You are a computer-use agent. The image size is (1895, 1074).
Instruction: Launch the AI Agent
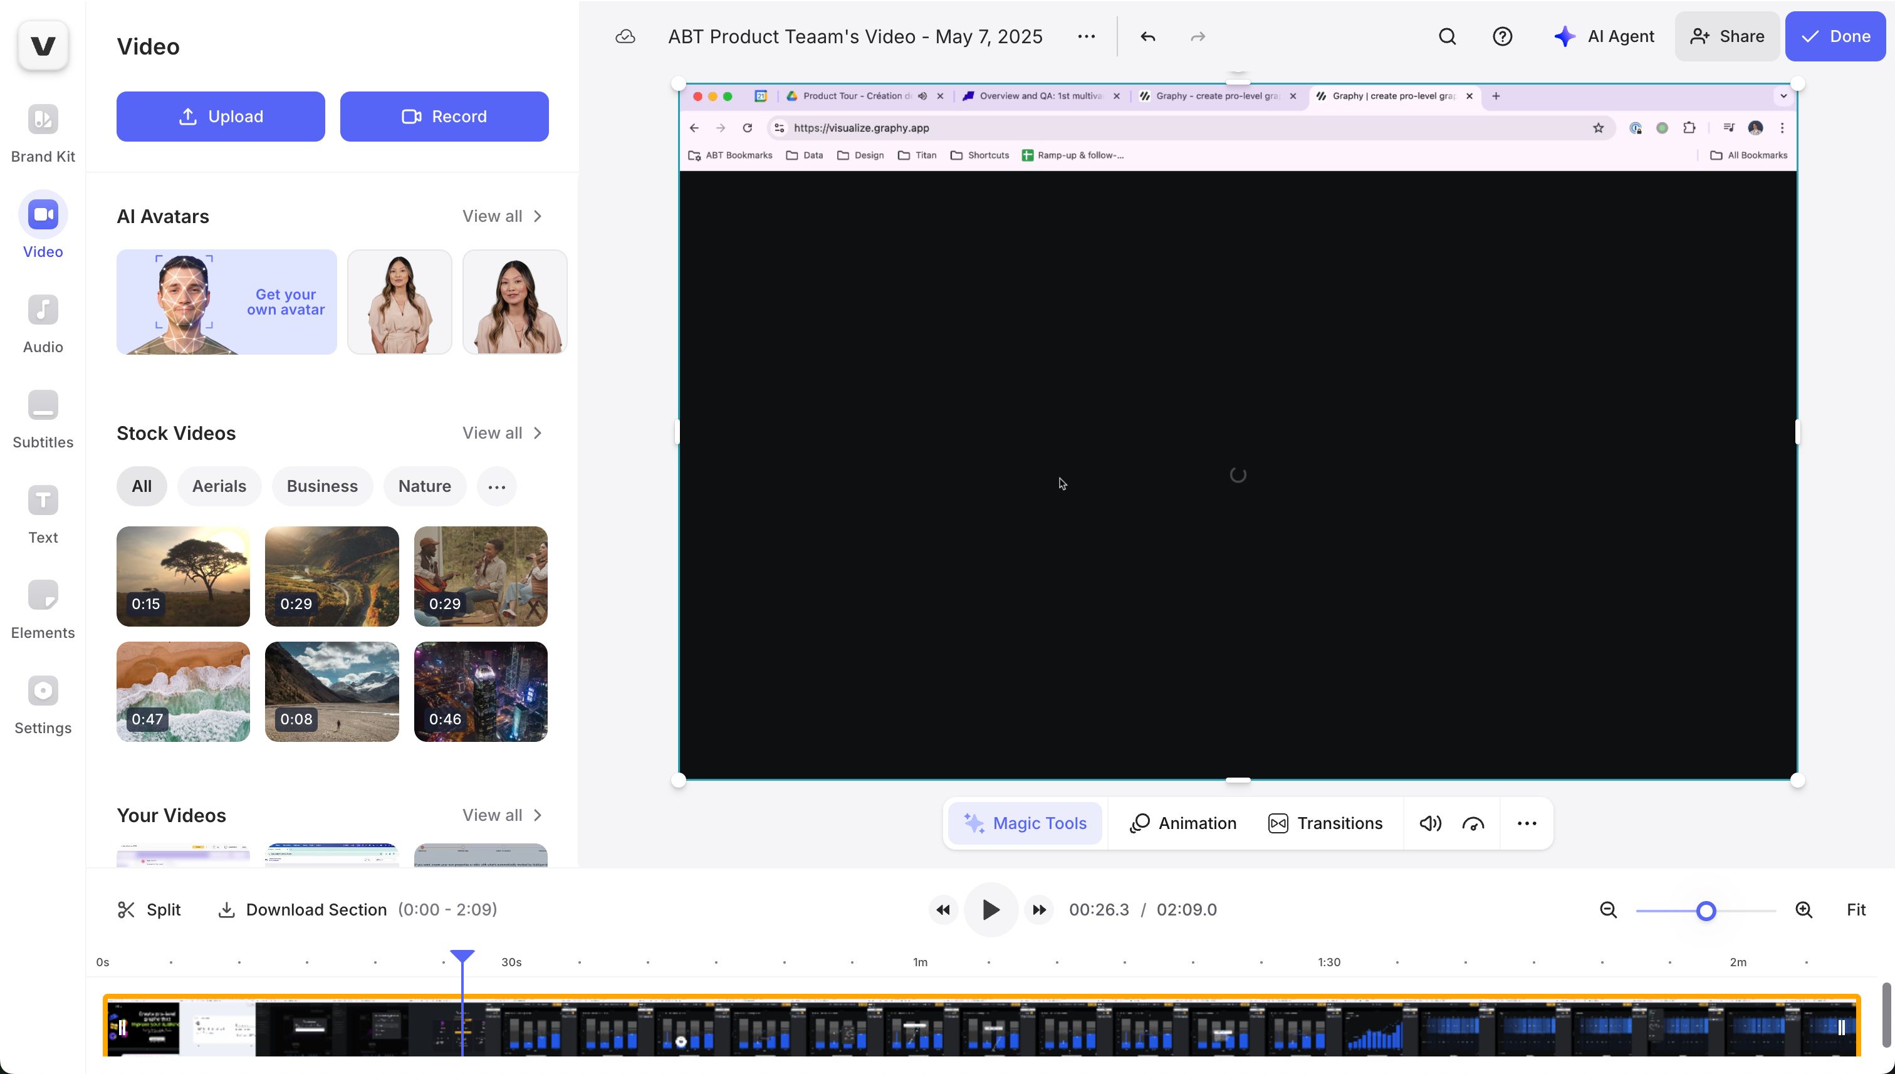1604,36
